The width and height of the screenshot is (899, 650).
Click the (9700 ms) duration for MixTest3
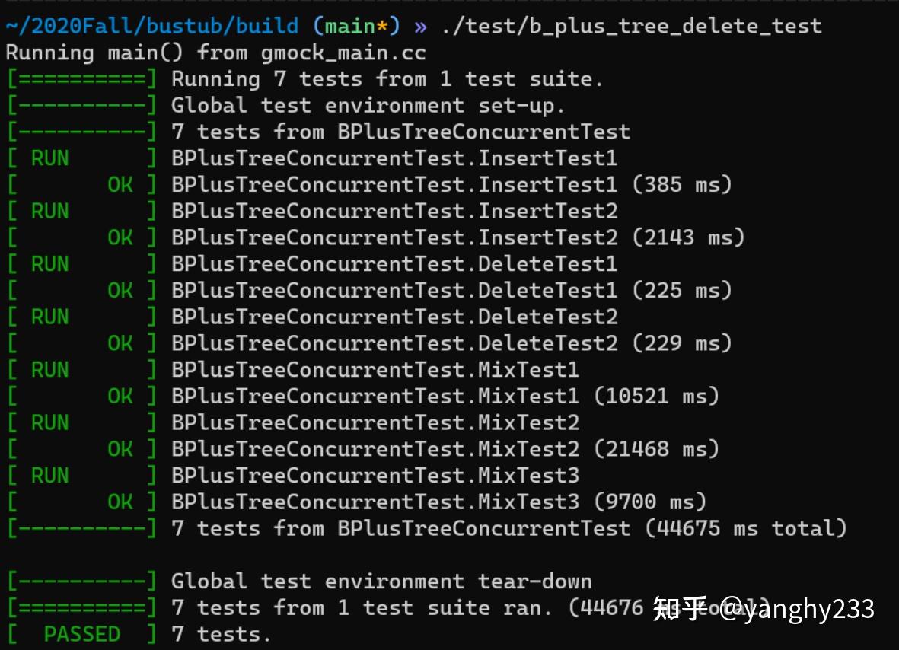pos(649,502)
